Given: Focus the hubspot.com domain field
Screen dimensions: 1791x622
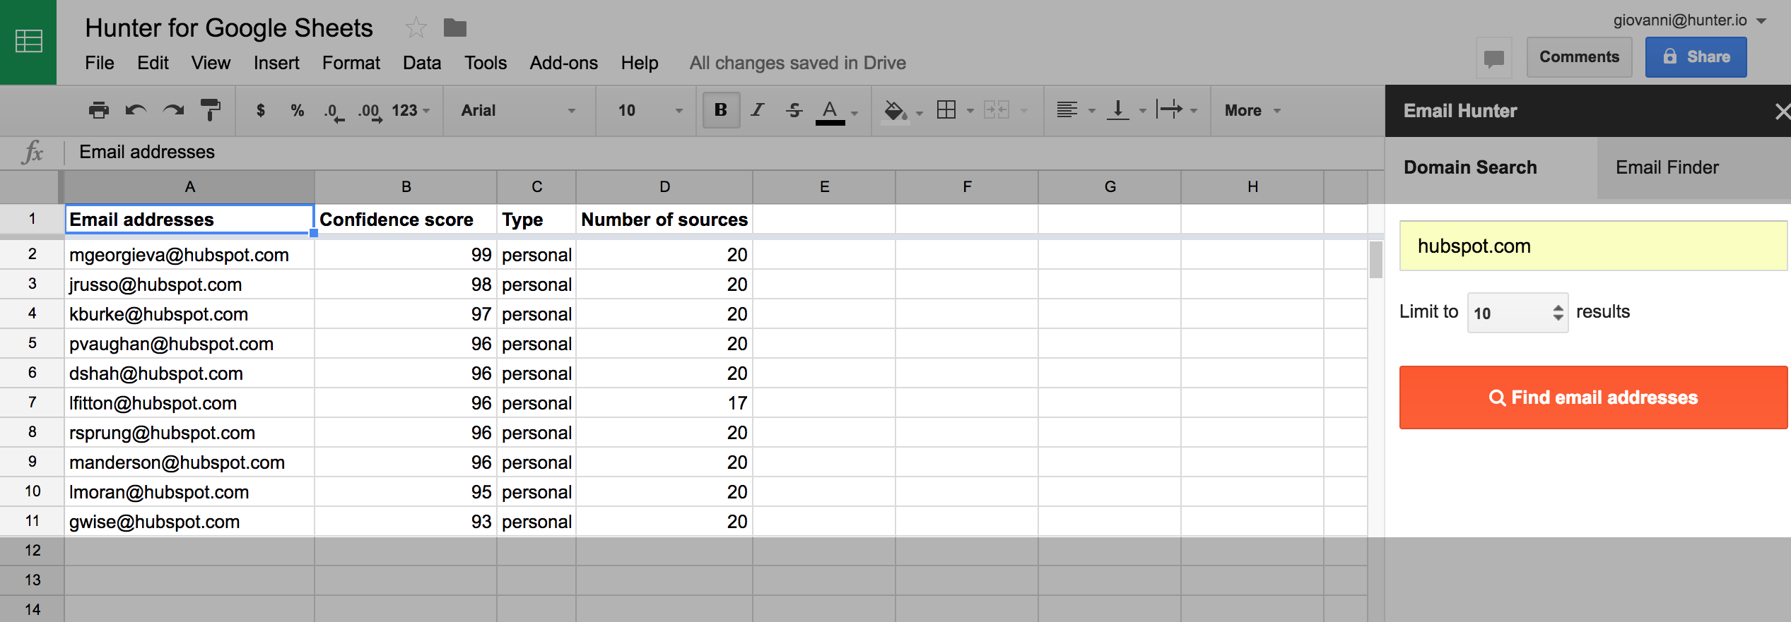Looking at the screenshot, I should (x=1593, y=246).
